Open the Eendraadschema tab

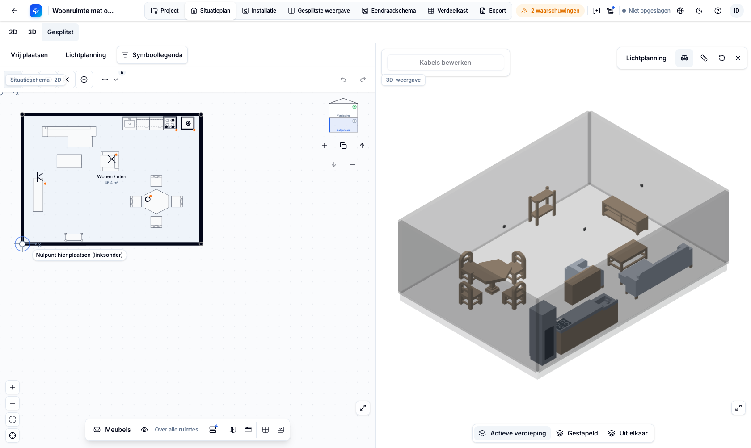(x=389, y=11)
